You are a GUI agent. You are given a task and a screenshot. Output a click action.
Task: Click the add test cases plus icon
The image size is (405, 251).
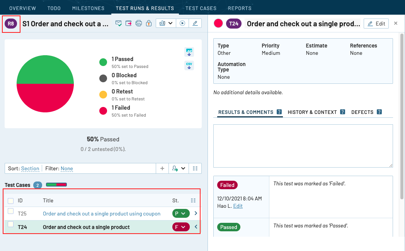tap(162, 168)
